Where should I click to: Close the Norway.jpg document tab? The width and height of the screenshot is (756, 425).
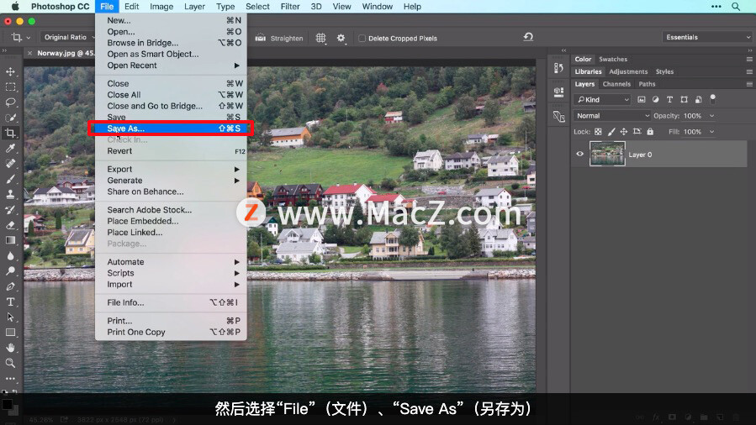tap(30, 53)
